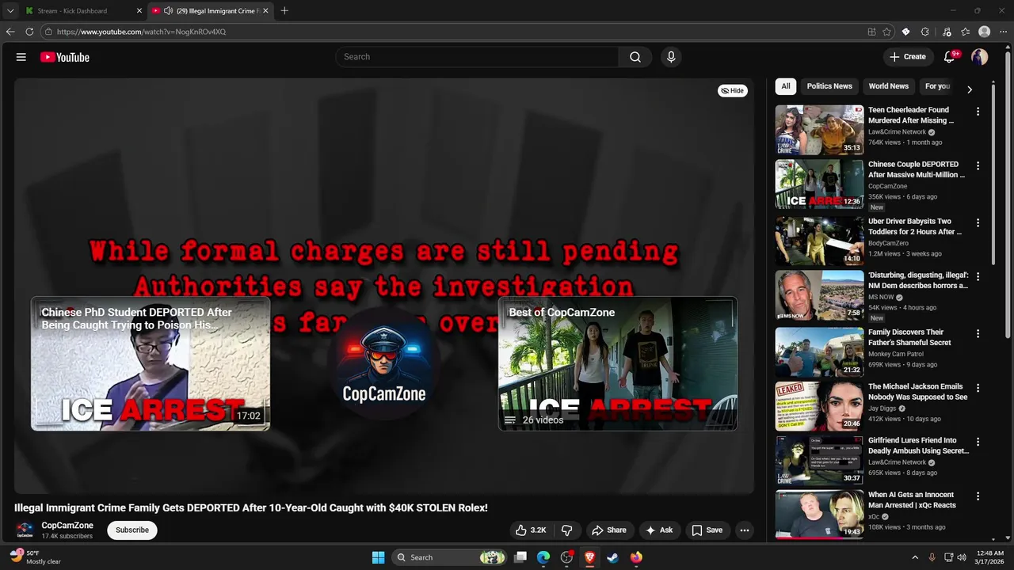Go to the YouTube home logo

pos(65,57)
